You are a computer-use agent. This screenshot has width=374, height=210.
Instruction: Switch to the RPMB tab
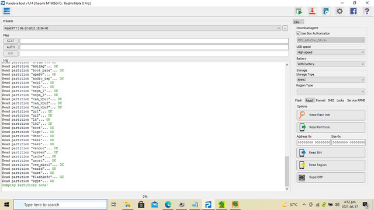[x=361, y=100]
